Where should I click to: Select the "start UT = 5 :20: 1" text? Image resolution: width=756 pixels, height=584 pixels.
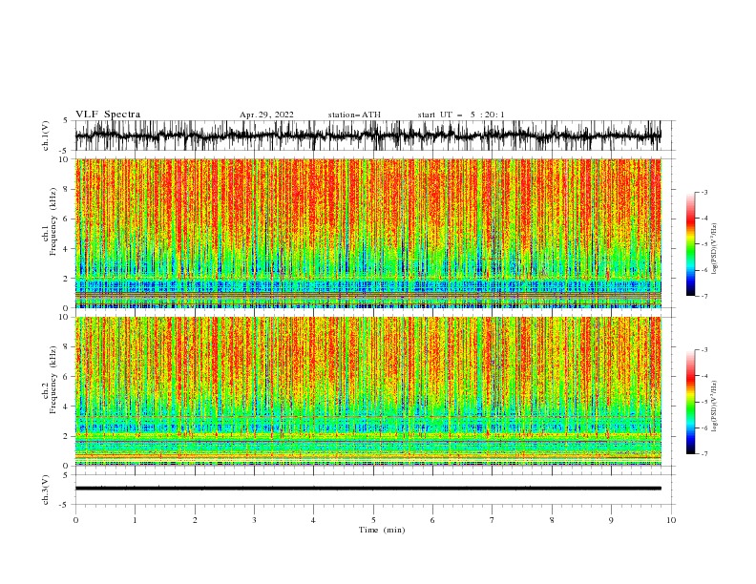pos(460,115)
